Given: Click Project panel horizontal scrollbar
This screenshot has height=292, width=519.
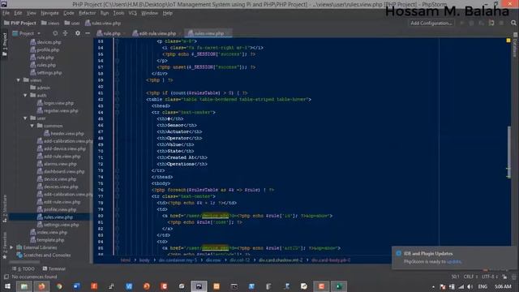Looking at the screenshot, I should point(25,262).
